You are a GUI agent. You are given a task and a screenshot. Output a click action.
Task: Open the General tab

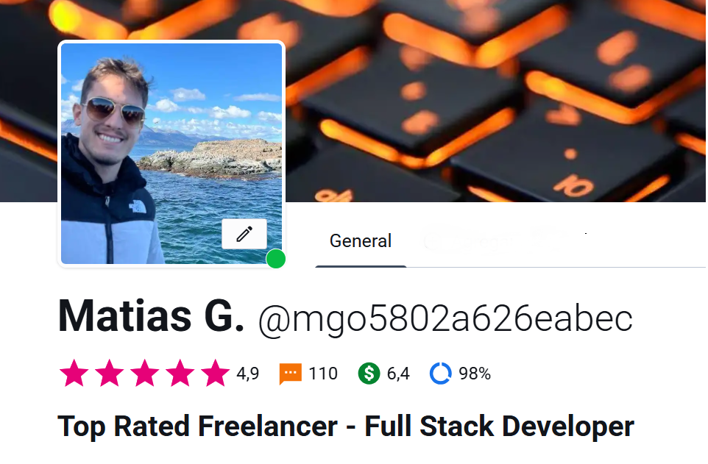tap(361, 241)
